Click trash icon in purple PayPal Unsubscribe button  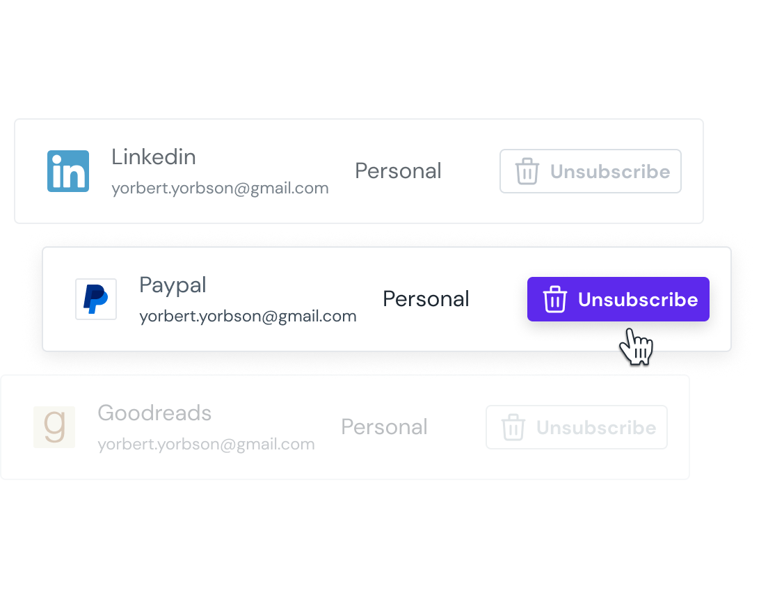[555, 299]
